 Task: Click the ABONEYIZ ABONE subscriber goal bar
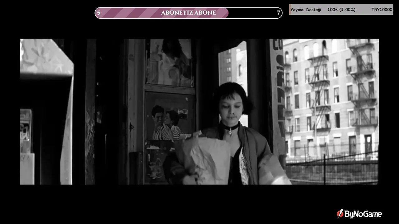click(x=189, y=13)
